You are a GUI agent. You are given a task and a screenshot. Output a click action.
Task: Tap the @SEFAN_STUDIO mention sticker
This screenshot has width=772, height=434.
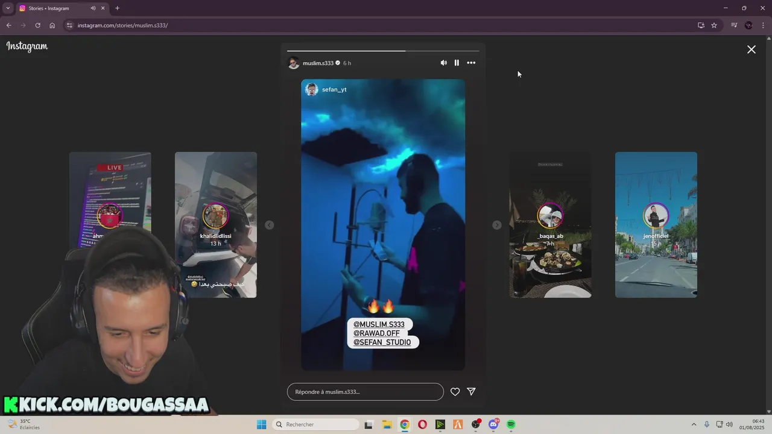click(382, 342)
